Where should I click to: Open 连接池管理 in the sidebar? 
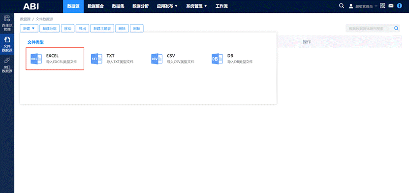7,23
